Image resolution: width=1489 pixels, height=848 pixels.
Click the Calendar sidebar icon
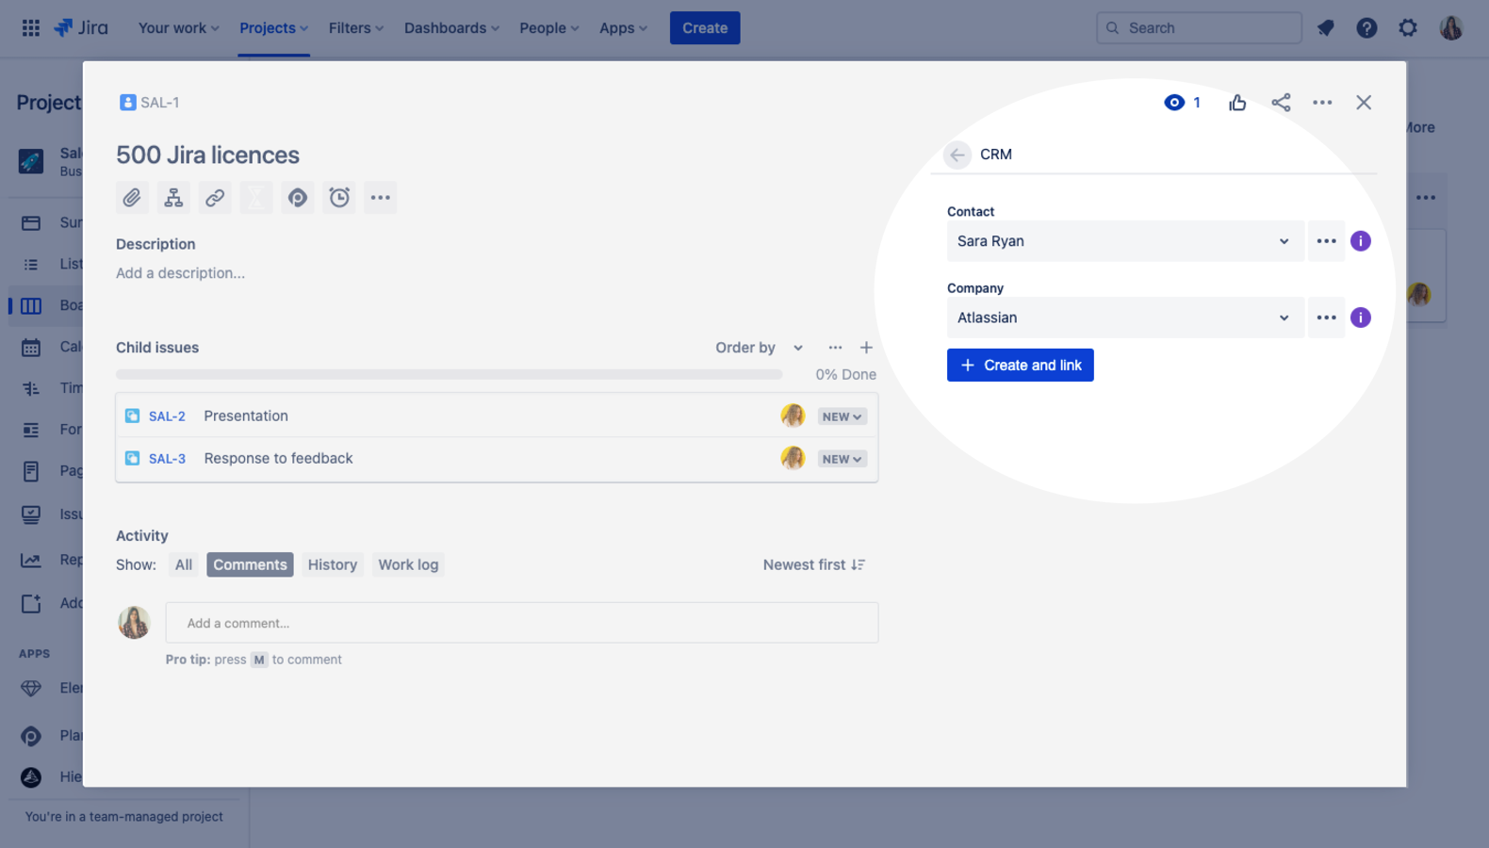(x=31, y=347)
